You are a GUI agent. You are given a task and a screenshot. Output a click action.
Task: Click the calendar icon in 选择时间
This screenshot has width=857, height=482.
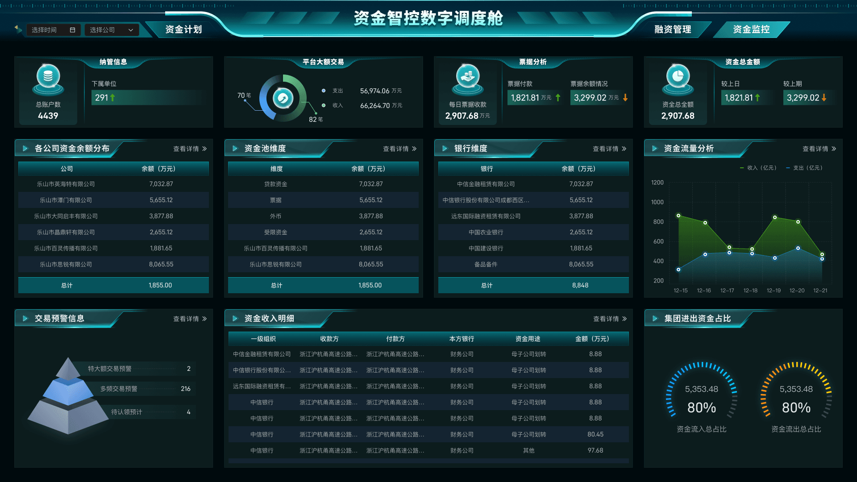coord(72,30)
